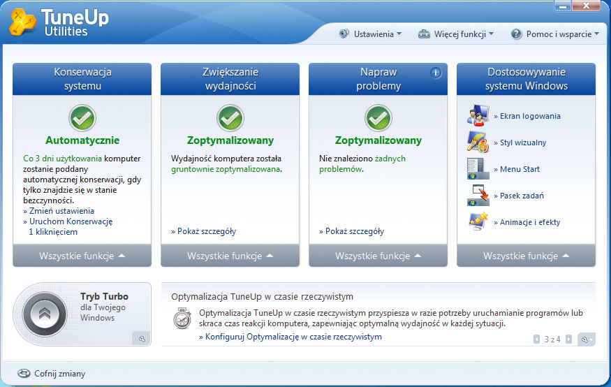Click the Styl wizualny paint icon
Viewport: 611px width, 387px height.
pyautogui.click(x=478, y=143)
